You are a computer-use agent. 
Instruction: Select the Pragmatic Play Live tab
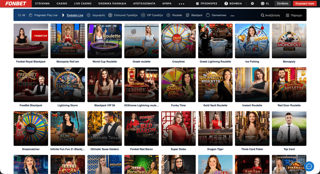click(x=46, y=15)
